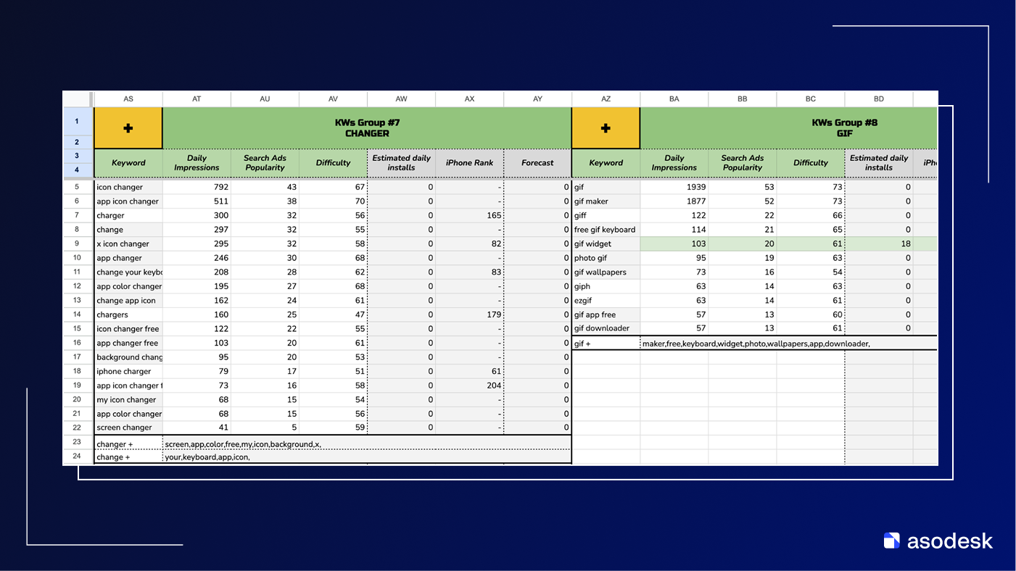Image resolution: width=1016 pixels, height=571 pixels.
Task: Click KWs Group #8 GIF header cell
Action: [x=788, y=128]
